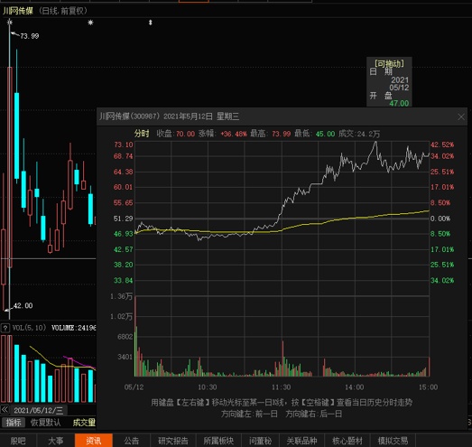The width and height of the screenshot is (472, 447).
Task: Switch to the 研究报告 tab
Action: (173, 441)
